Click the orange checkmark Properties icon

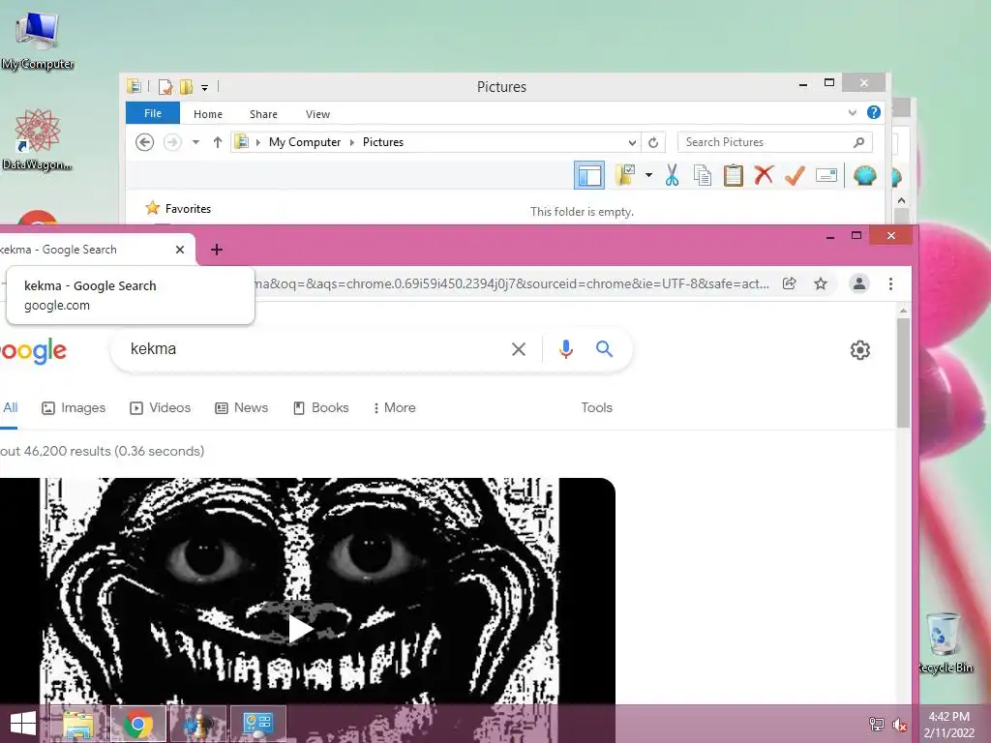(x=795, y=175)
